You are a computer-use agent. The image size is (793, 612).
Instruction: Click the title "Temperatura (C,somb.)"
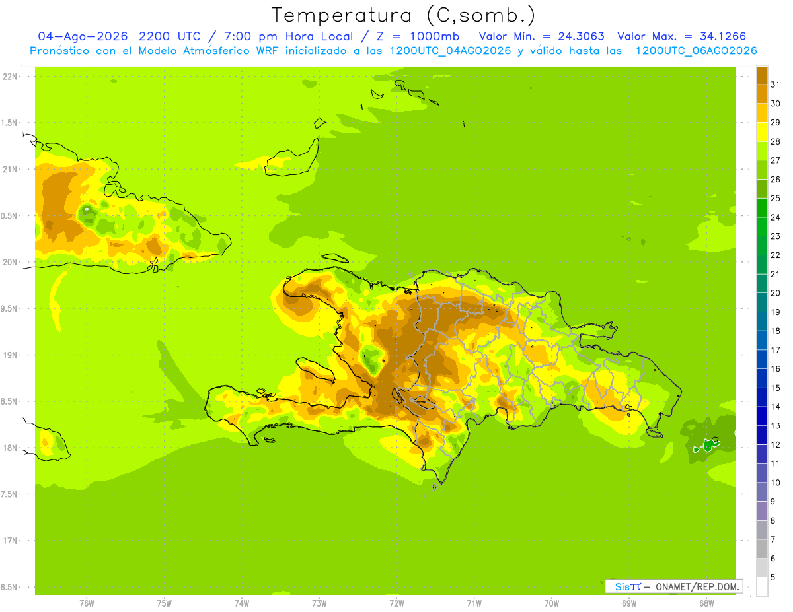[x=404, y=15]
